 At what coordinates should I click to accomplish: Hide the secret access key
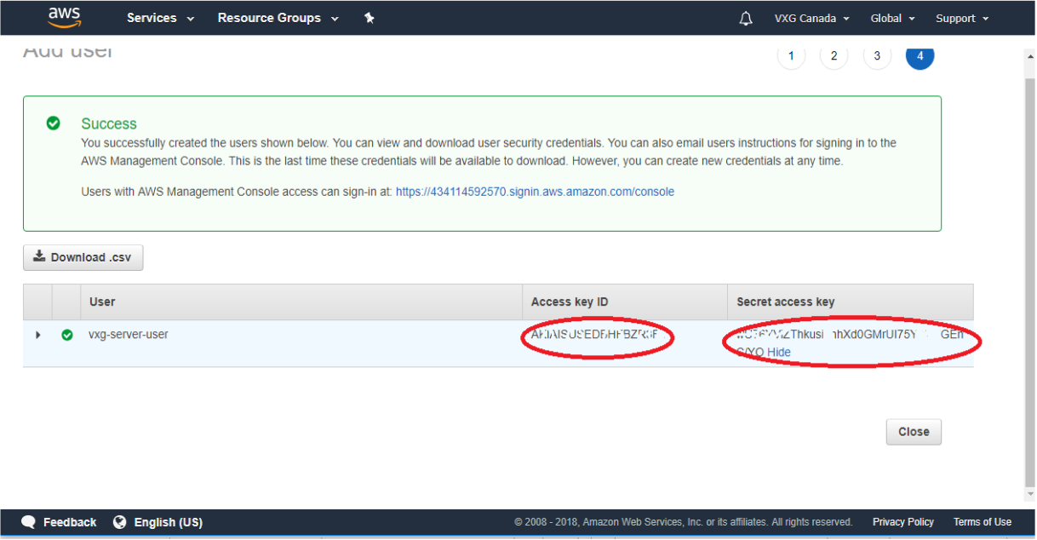point(779,352)
